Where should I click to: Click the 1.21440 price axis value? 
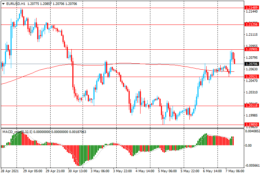252,12
